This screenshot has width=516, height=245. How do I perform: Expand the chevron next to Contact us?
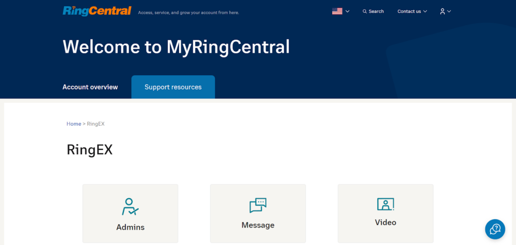[425, 12]
